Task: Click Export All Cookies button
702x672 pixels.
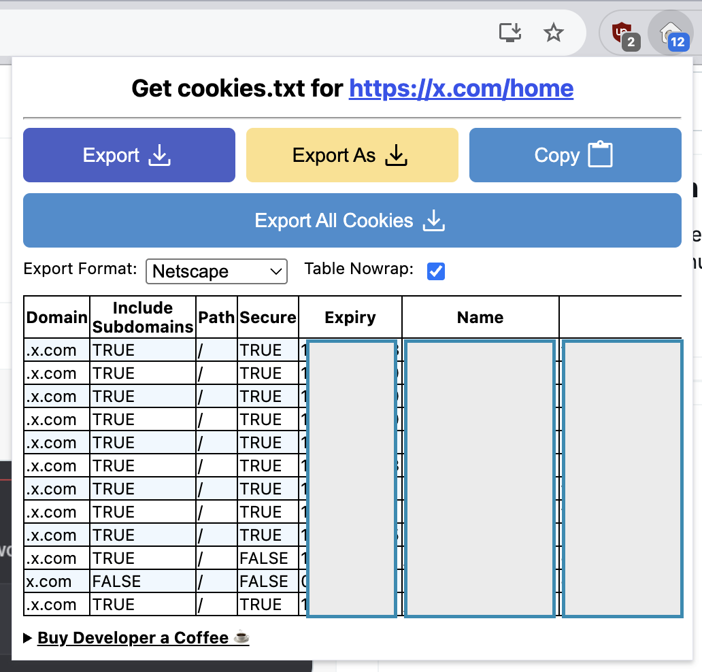Action: 352,220
